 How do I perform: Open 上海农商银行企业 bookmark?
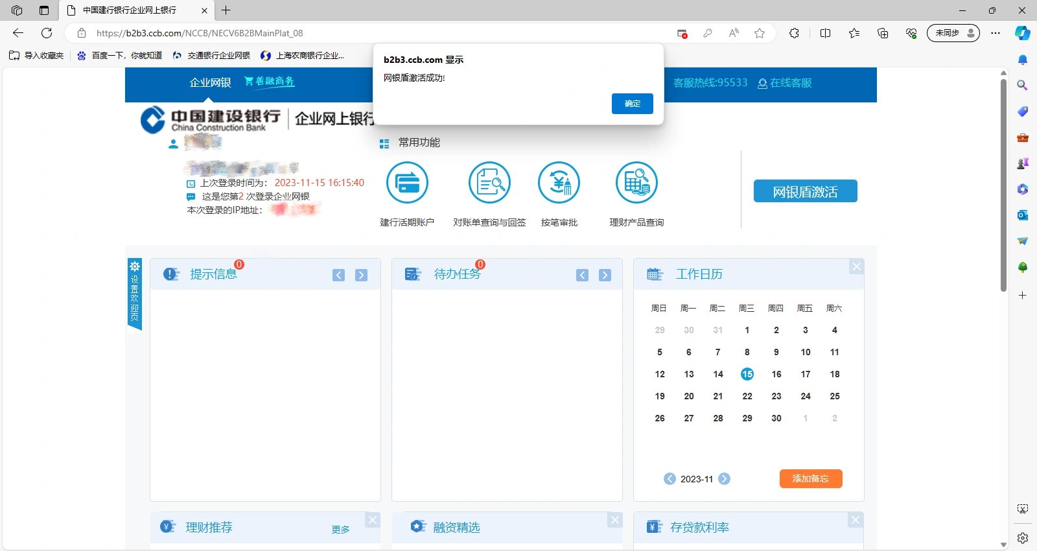pyautogui.click(x=302, y=56)
